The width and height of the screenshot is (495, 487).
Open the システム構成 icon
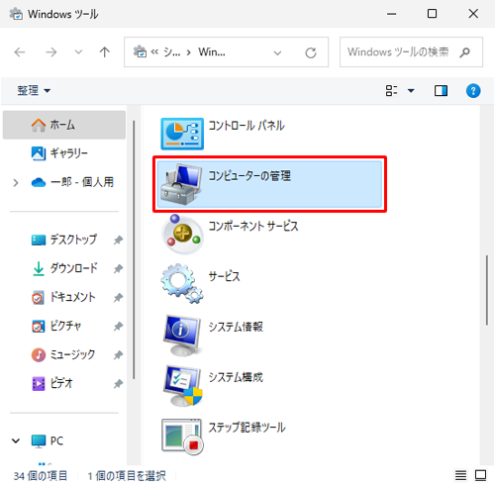(182, 385)
